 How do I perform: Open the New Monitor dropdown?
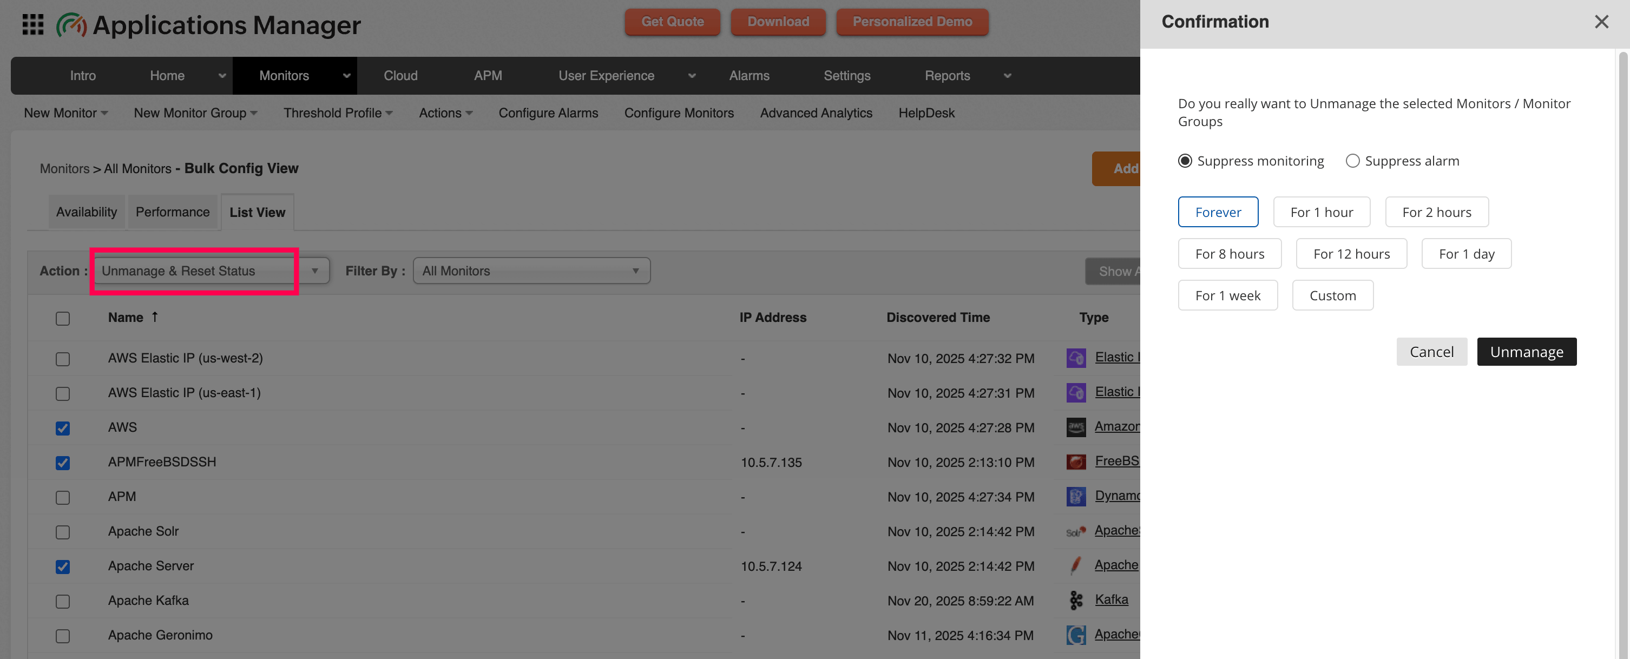pyautogui.click(x=67, y=113)
